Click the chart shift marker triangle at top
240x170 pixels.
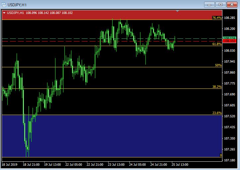(x=177, y=11)
